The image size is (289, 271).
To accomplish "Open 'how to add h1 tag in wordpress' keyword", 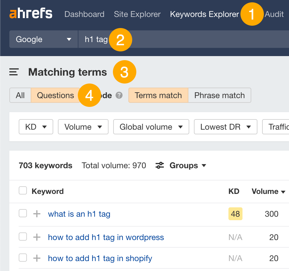I will click(x=106, y=237).
